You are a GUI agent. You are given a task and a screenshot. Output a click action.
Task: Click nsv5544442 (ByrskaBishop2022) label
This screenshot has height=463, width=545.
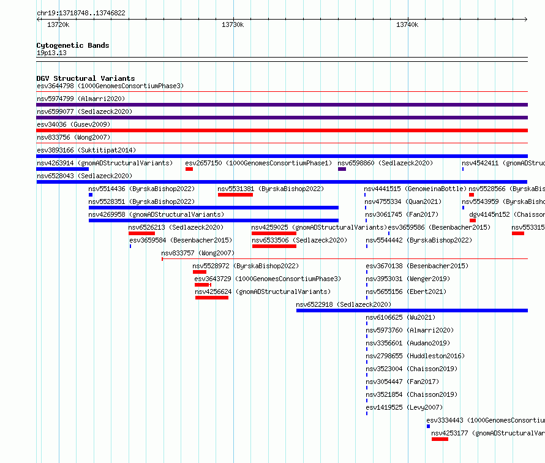(419, 240)
